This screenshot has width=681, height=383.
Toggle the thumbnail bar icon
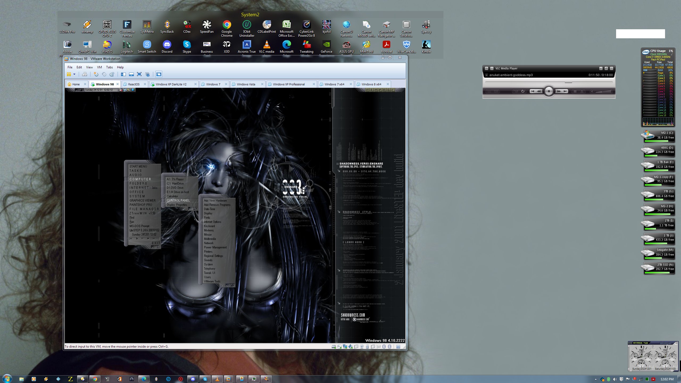[x=131, y=74]
